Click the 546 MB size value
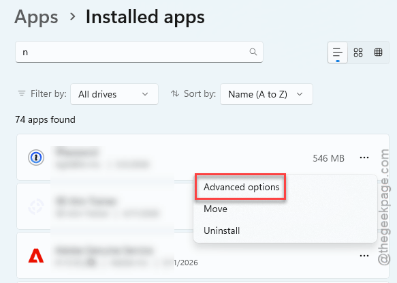 (328, 158)
